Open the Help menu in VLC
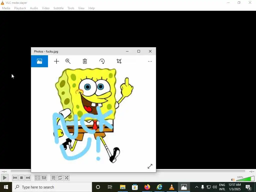 (91, 8)
